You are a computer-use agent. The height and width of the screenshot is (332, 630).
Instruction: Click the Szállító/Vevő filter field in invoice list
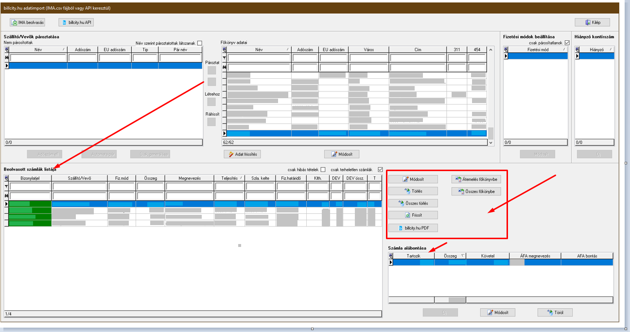pos(79,187)
